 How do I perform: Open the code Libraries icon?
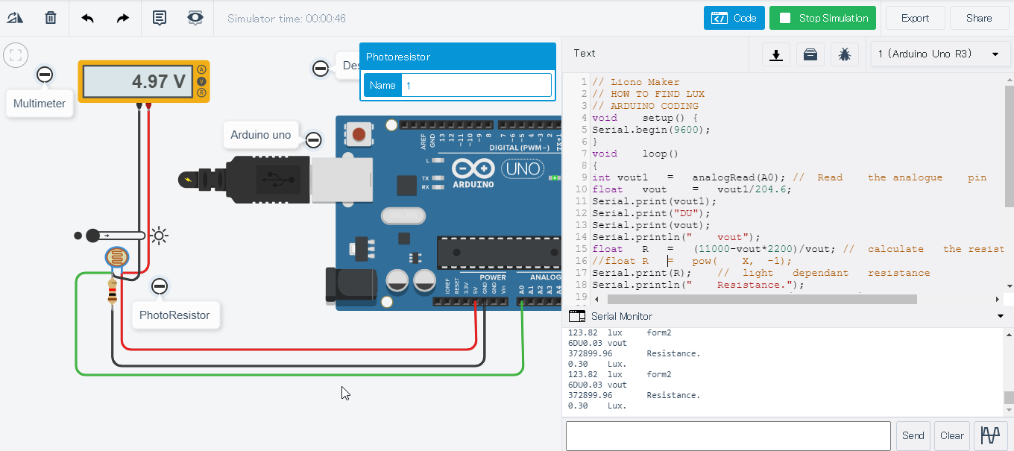pyautogui.click(x=810, y=54)
